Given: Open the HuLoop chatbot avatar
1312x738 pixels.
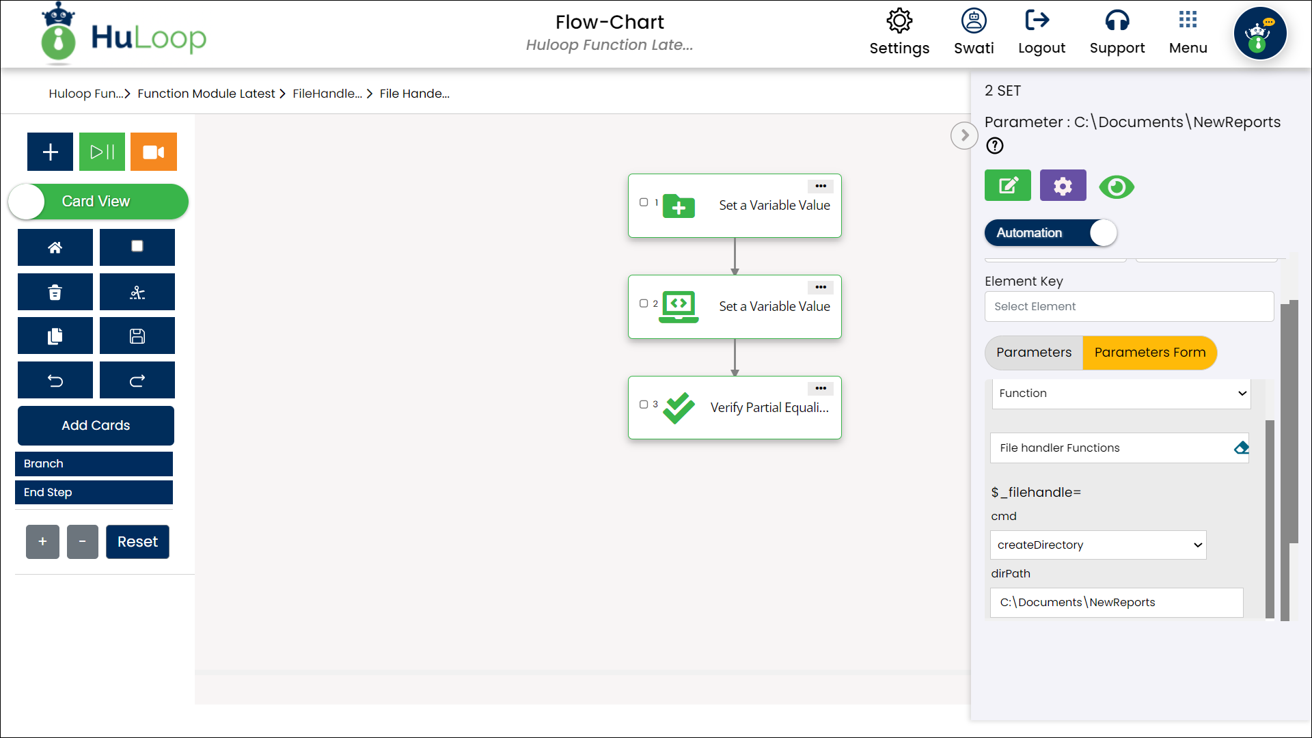Looking at the screenshot, I should coord(1260,33).
